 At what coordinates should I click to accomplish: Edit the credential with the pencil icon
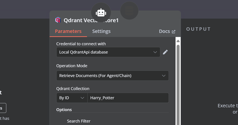click(165, 52)
